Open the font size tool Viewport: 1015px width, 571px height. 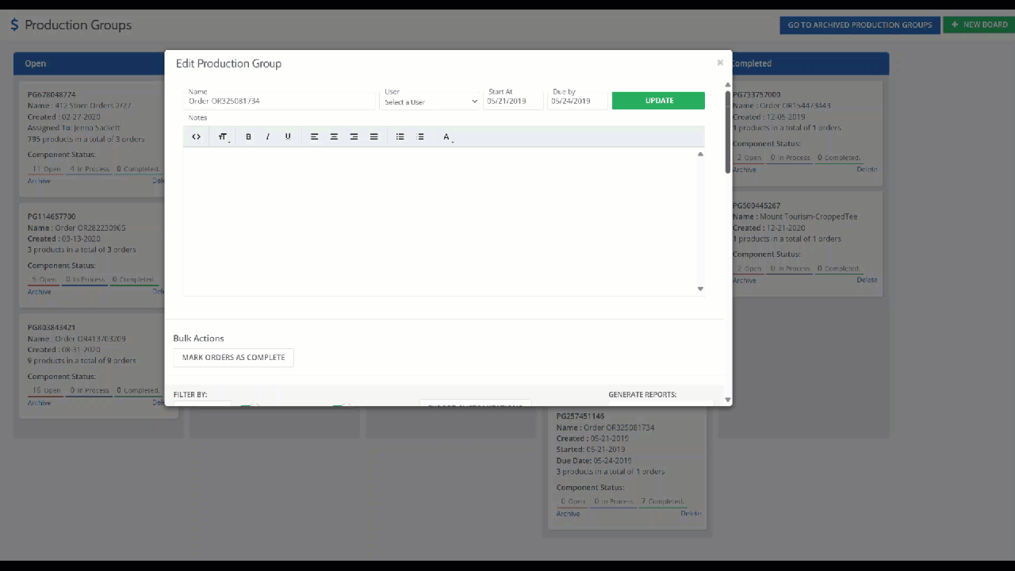tap(224, 137)
